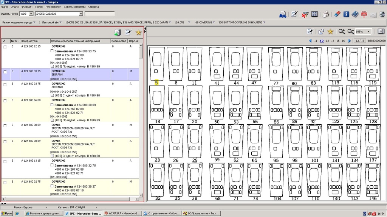Image resolution: width=387 pixels, height=217 pixels.
Task: Check box for COVER version M row
Action: click(x=5, y=126)
